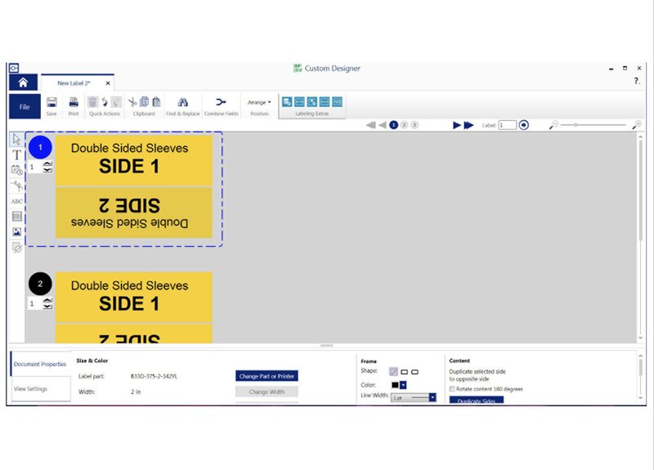Select label 2 black circle
Viewport: 654px width, 470px height.
(40, 284)
